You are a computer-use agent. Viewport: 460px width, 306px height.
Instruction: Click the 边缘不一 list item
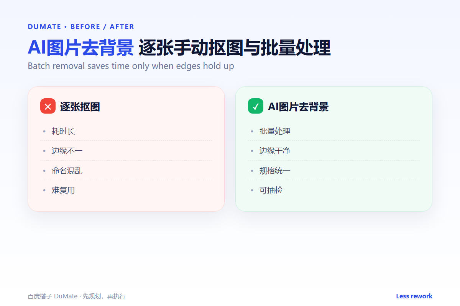126,151
